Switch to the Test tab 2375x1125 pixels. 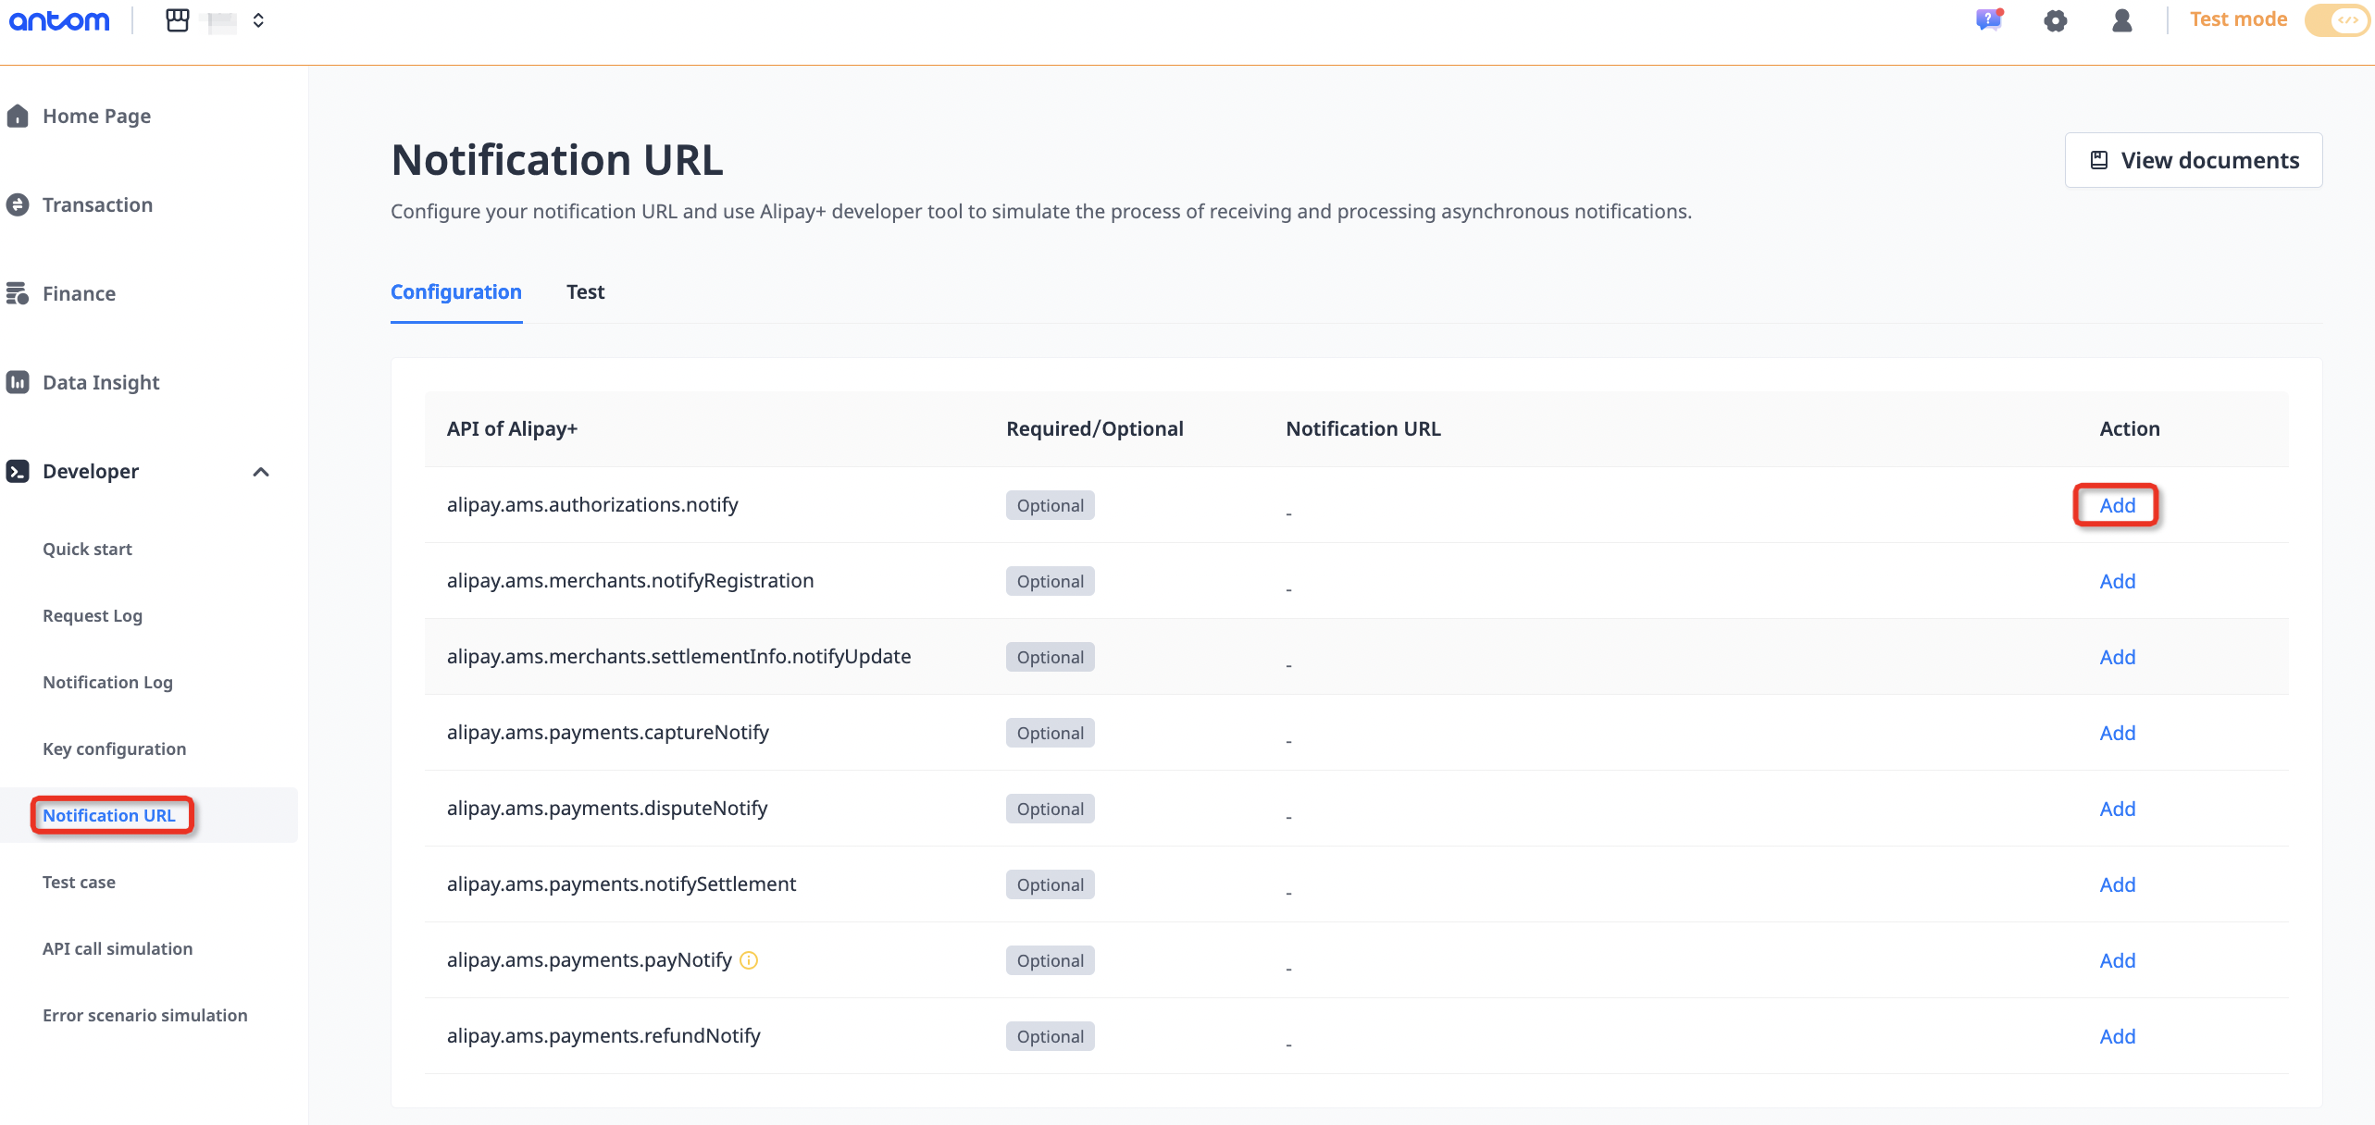585,292
